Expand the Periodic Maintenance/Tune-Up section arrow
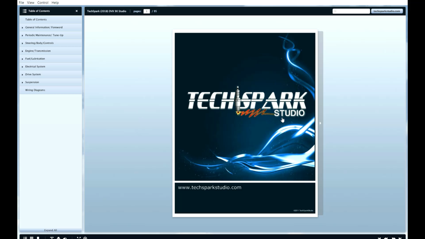 (22, 35)
